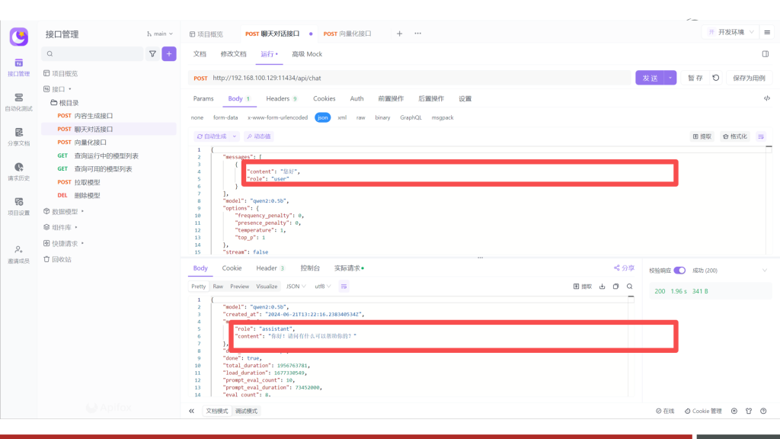Open the 开发环境 environment dropdown
This screenshot has width=780, height=439.
730,33
